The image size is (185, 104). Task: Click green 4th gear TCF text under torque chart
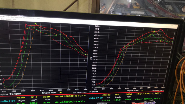click(70, 102)
